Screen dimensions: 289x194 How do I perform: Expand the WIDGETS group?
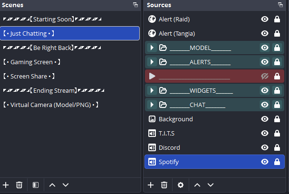pos(152,90)
